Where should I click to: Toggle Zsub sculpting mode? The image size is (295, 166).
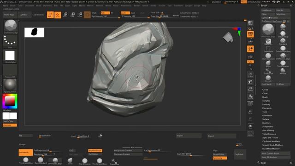click(x=133, y=13)
